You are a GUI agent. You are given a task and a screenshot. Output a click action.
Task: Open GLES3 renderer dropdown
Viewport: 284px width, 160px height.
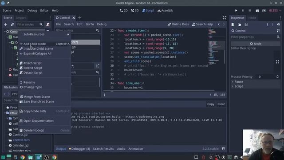[x=275, y=11]
